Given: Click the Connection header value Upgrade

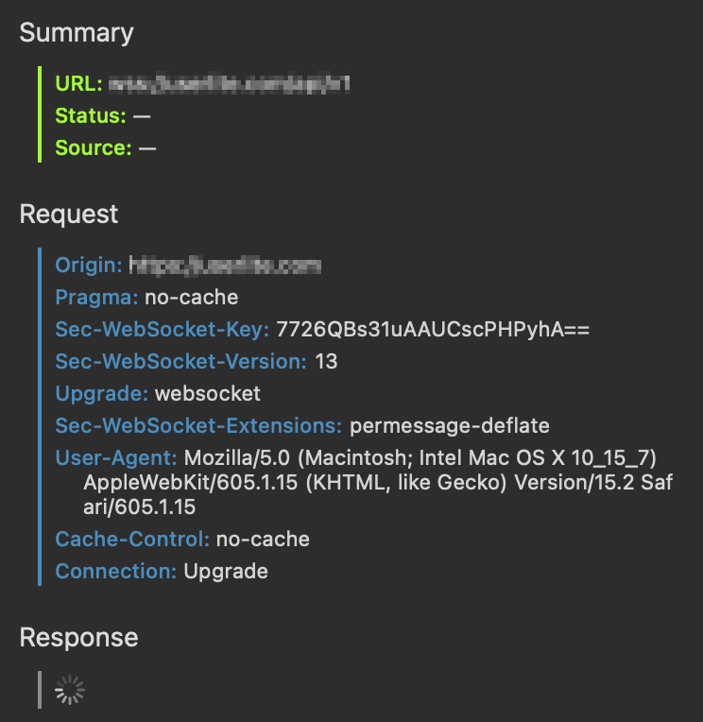Looking at the screenshot, I should coord(226,572).
